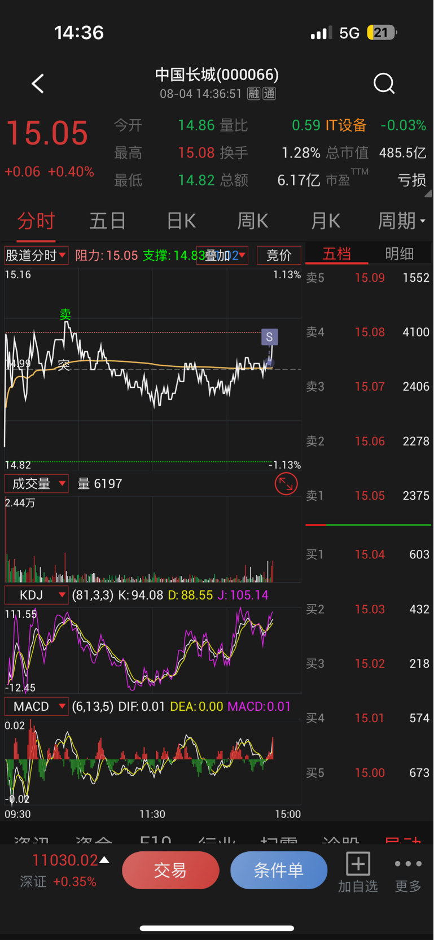Tap the 量 6197 volume reading
434x940 pixels.
point(99,484)
